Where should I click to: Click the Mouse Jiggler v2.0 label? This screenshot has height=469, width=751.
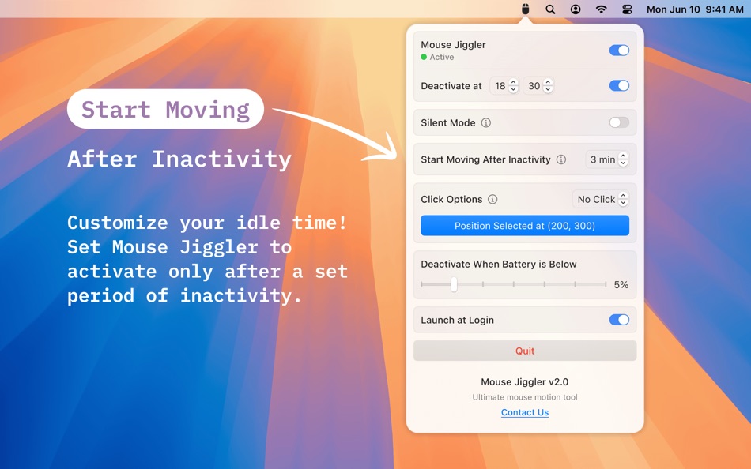coord(525,382)
